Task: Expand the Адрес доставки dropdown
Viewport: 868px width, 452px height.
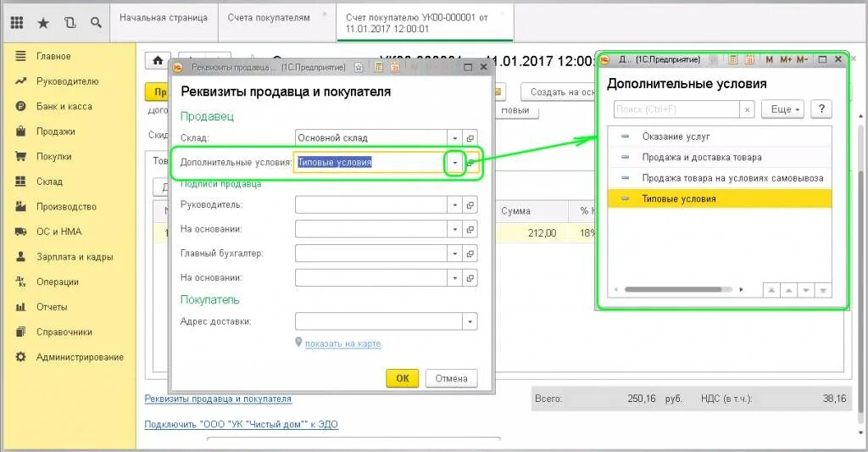Action: pyautogui.click(x=470, y=321)
